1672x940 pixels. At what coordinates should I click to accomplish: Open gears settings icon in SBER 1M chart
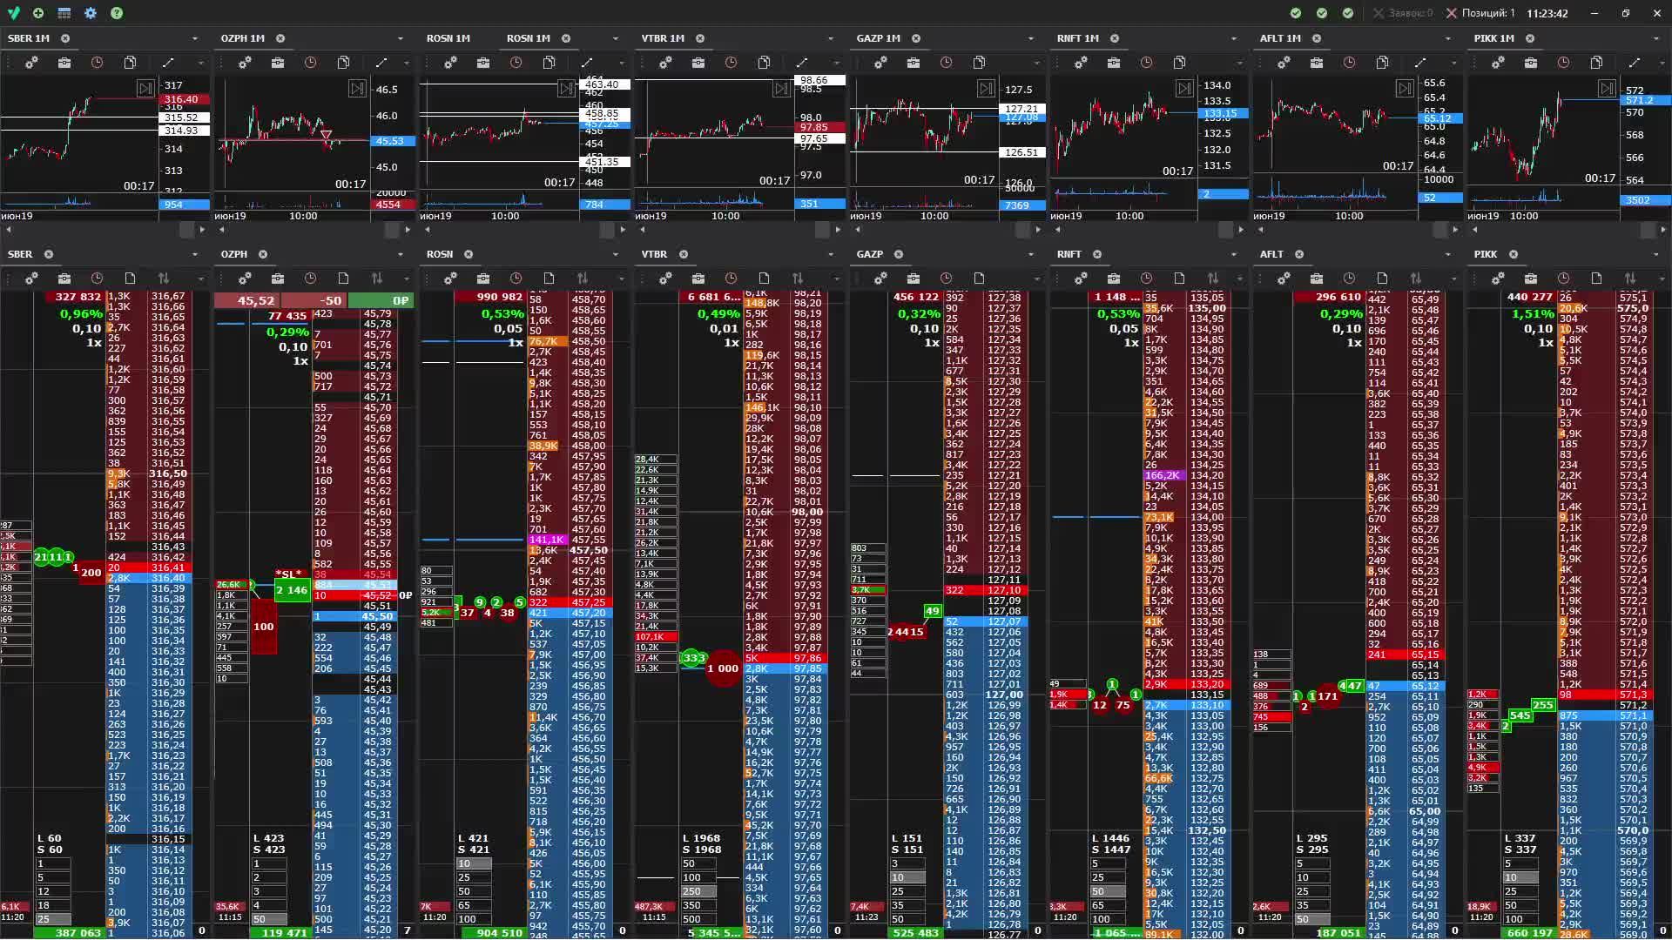(x=31, y=63)
